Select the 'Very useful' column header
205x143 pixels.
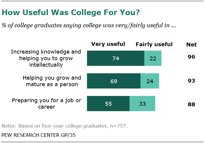tap(108, 44)
